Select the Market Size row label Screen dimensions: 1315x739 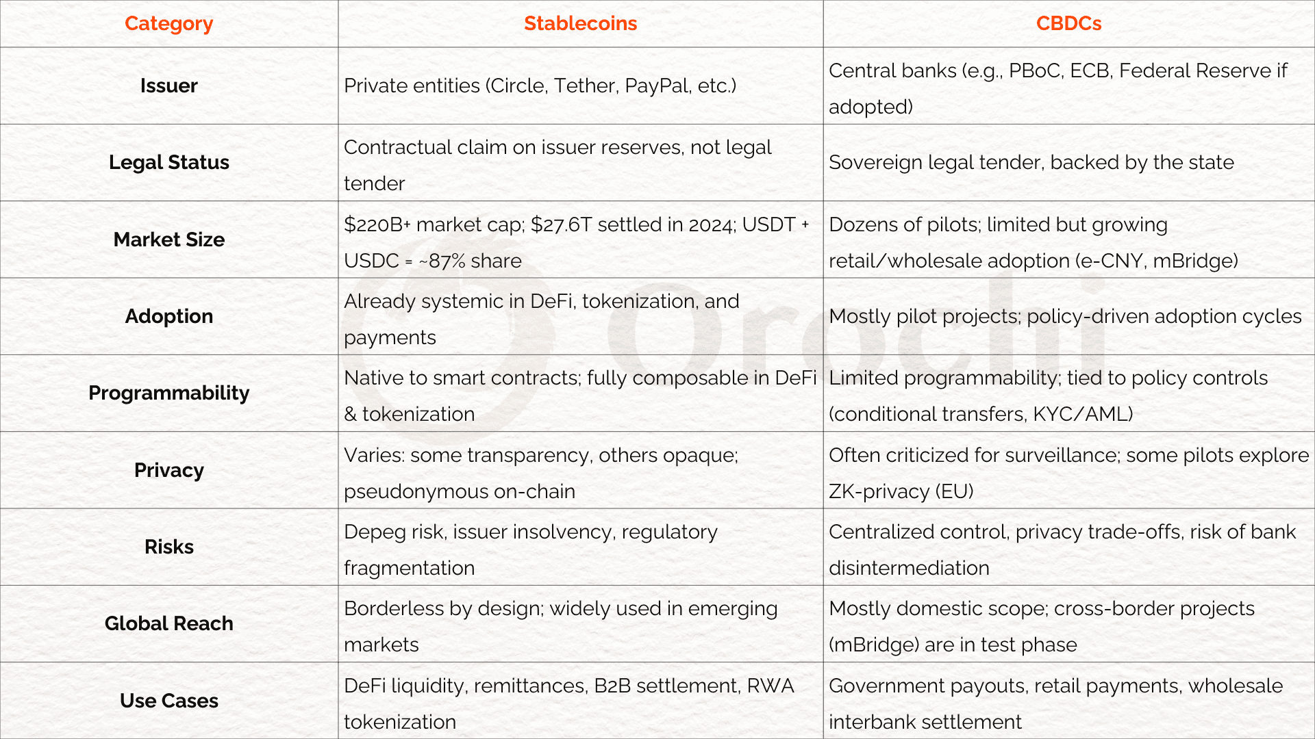(168, 239)
